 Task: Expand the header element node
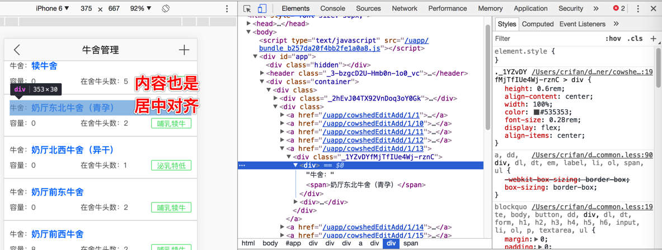[262, 73]
